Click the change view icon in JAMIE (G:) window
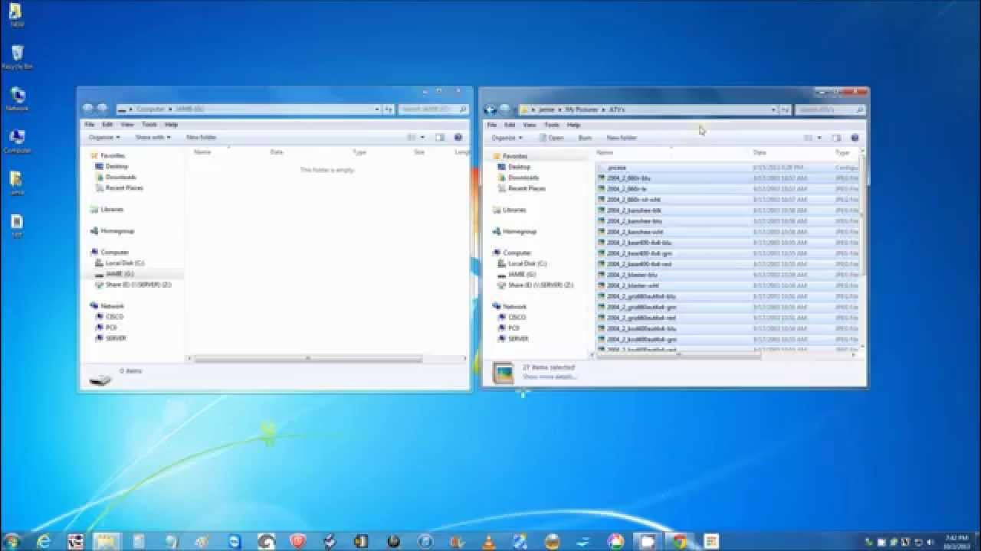 coord(412,137)
